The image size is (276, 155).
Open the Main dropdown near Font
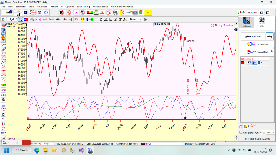coord(270,132)
